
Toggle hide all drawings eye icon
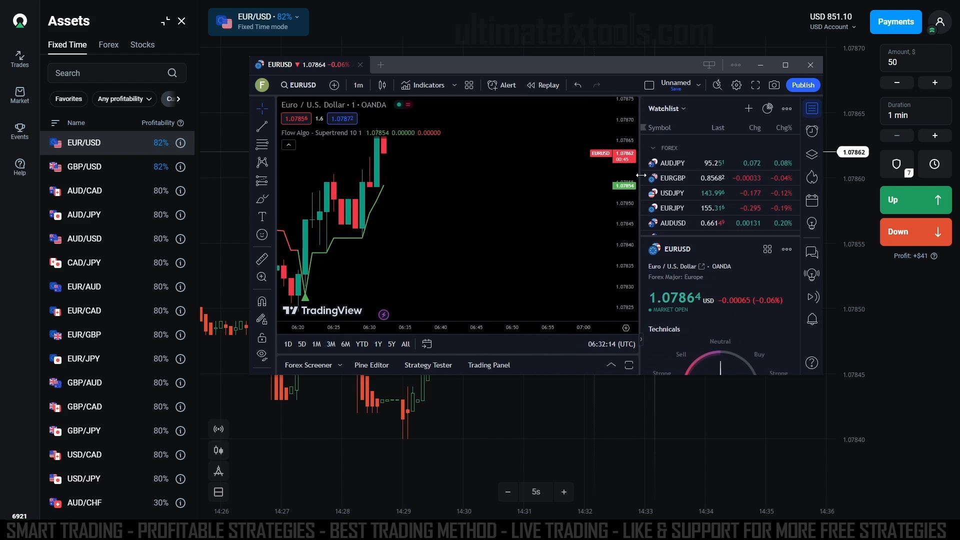(x=262, y=355)
